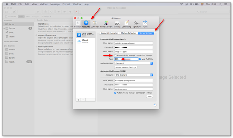Open Spotlight search in the menu bar

(x=220, y=4)
